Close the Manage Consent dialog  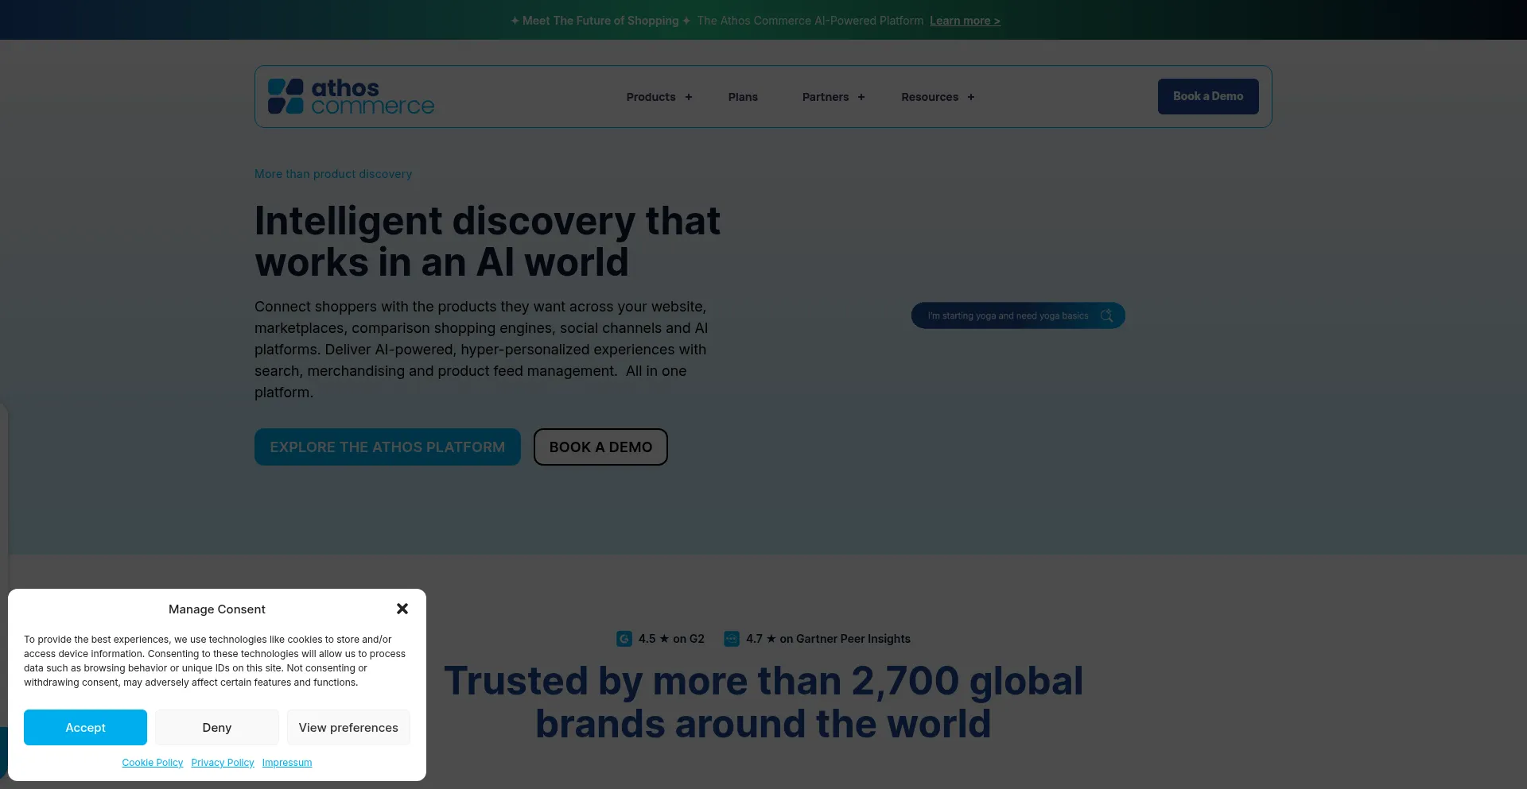click(402, 609)
